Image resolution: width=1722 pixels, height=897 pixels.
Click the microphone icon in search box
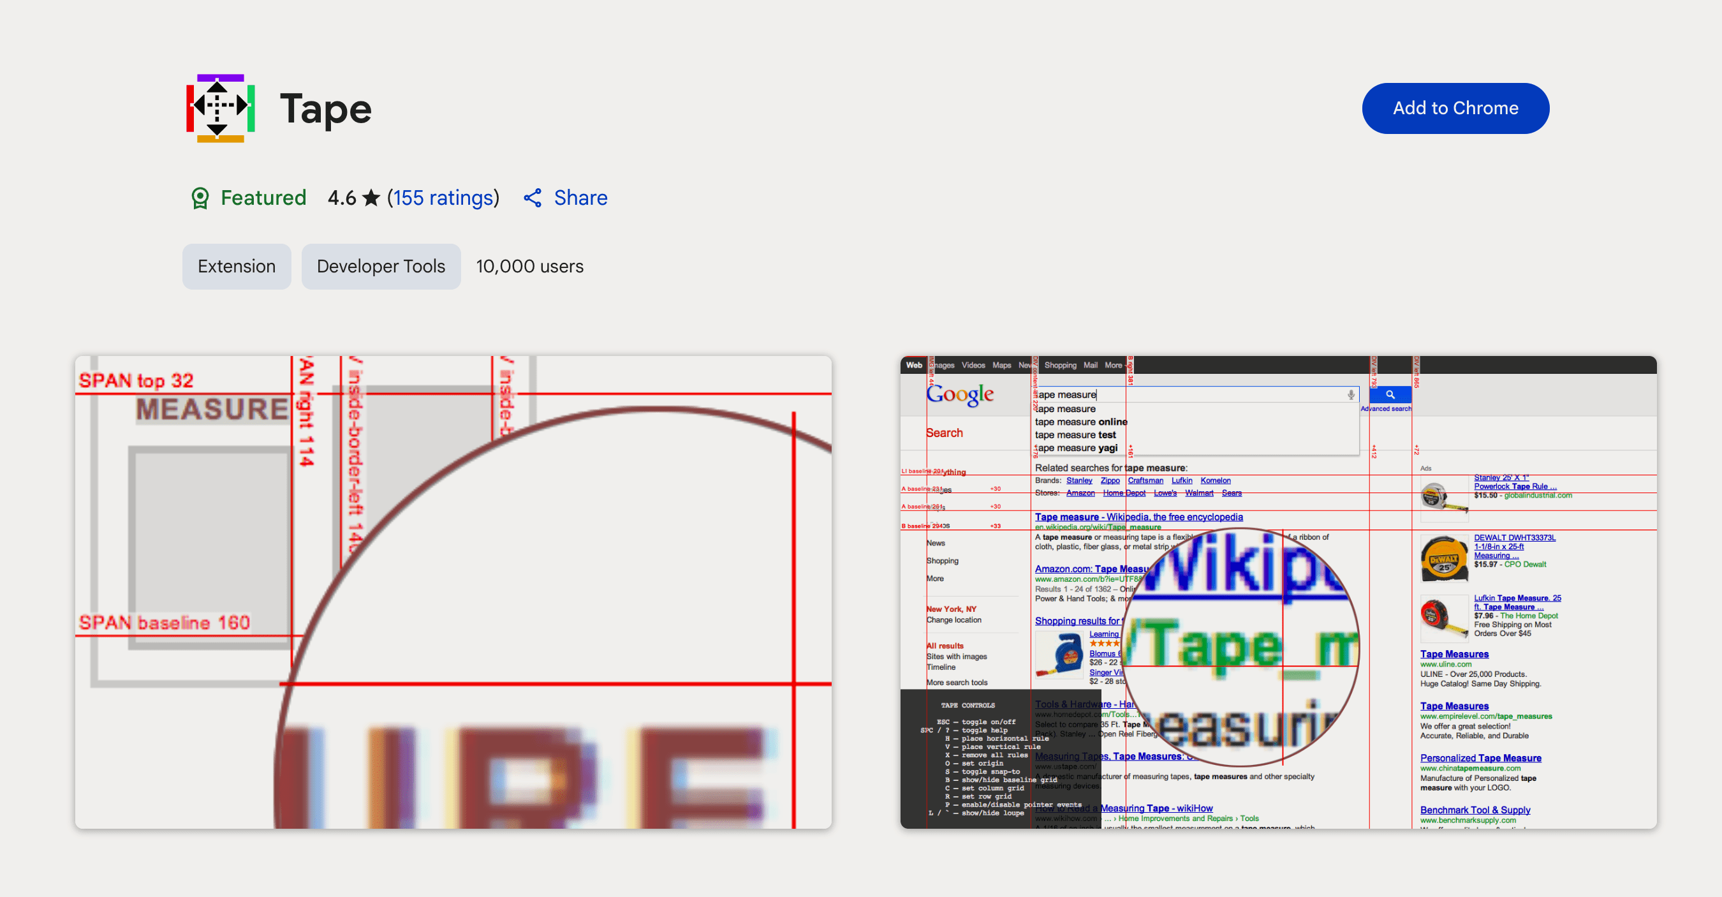pyautogui.click(x=1350, y=395)
